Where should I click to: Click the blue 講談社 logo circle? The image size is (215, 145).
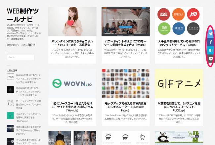tap(179, 28)
